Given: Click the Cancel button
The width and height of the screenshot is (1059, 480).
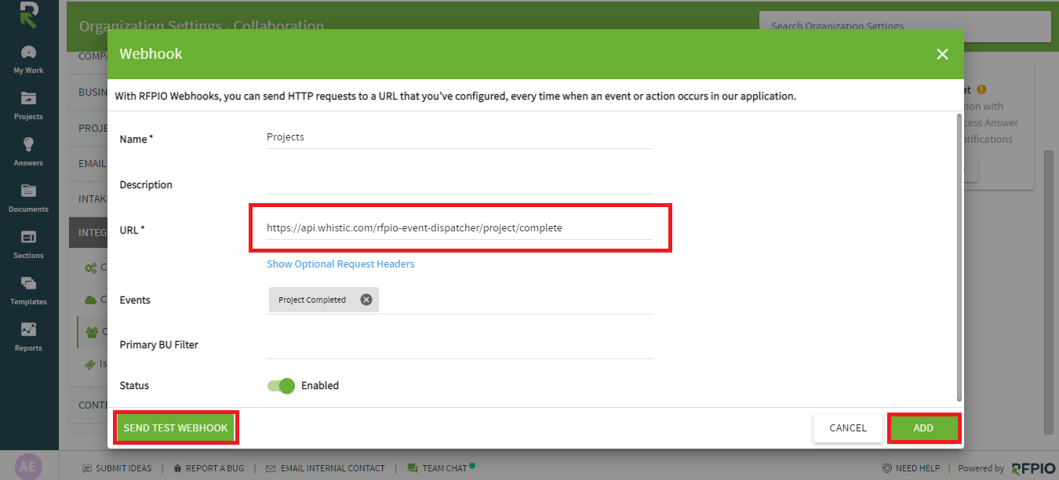Looking at the screenshot, I should coord(848,428).
